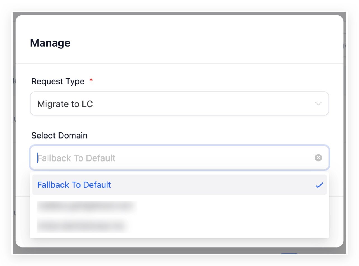Click the empty dialog area below the dropdown list
The image size is (359, 266).
(x=179, y=243)
